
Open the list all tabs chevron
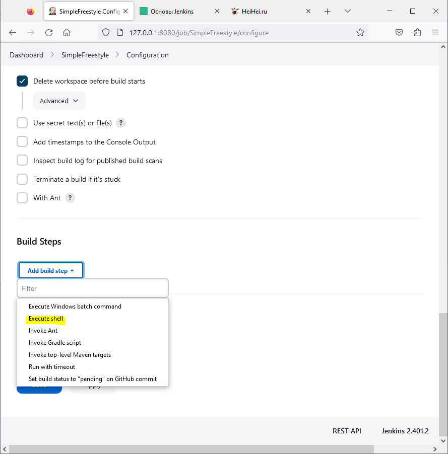click(348, 11)
